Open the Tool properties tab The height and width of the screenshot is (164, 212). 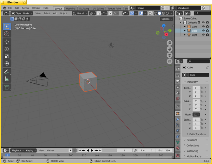(178, 68)
